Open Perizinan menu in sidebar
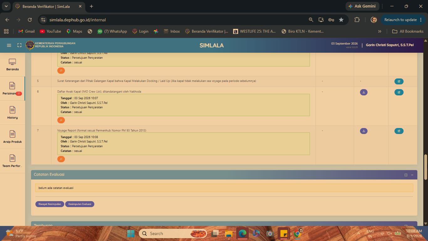Image resolution: width=428 pixels, height=241 pixels. (x=12, y=89)
